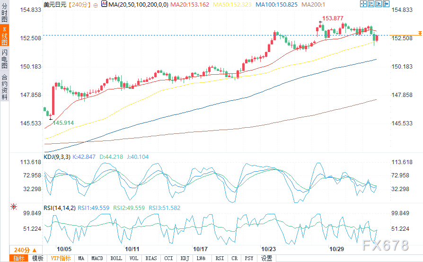Click the third blue chart-tool icon at top right

click(x=378, y=4)
